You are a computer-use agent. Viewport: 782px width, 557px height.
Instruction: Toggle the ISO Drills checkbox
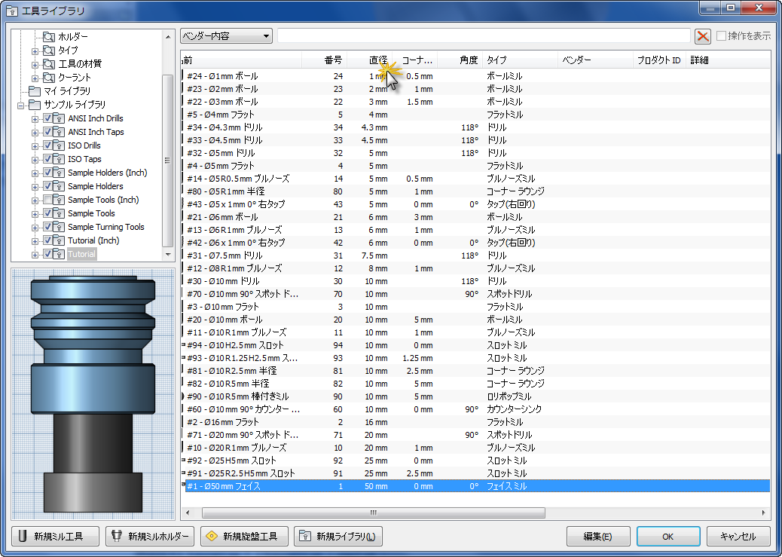[47, 145]
